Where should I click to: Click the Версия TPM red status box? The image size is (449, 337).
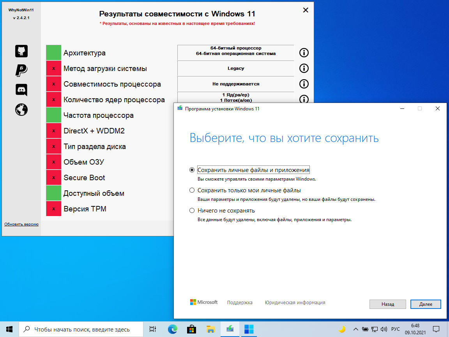(53, 209)
